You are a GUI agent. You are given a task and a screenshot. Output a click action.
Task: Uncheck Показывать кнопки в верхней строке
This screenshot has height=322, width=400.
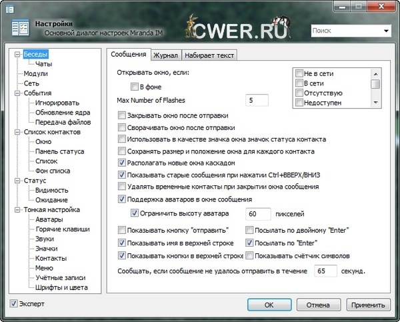coord(122,255)
